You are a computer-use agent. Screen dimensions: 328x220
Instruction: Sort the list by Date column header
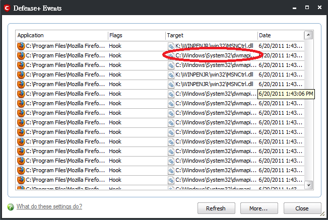(280, 35)
